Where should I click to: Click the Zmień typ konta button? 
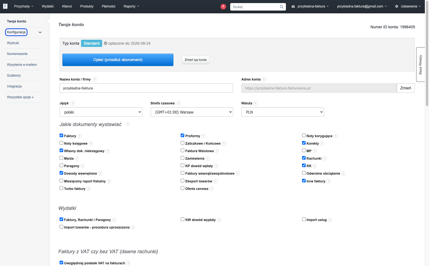pyautogui.click(x=196, y=60)
